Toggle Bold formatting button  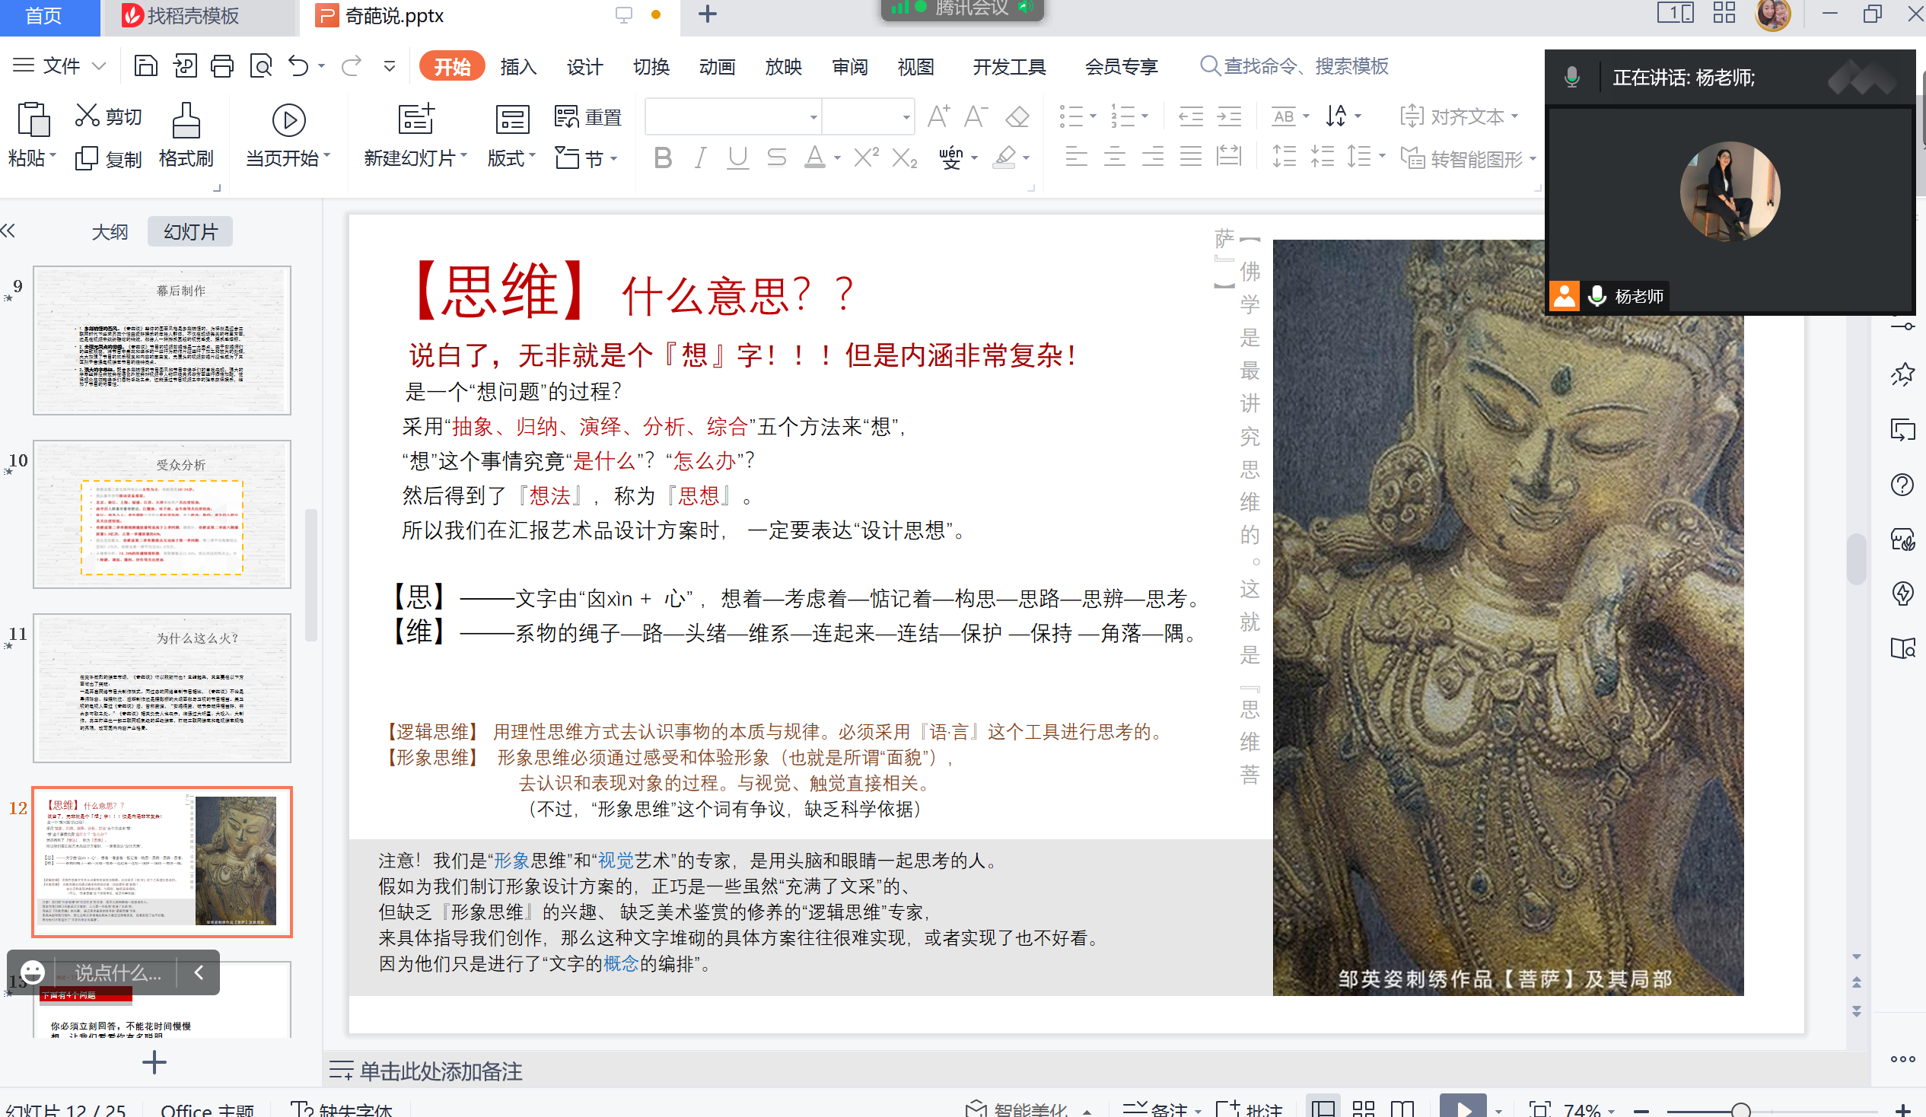tap(663, 158)
